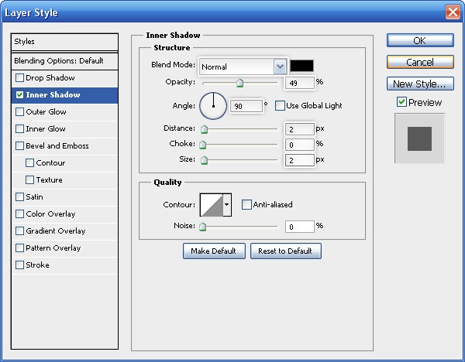The width and height of the screenshot is (465, 362).
Task: Click the Distance value input field
Action: 300,129
